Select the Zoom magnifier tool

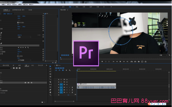click(50, 95)
